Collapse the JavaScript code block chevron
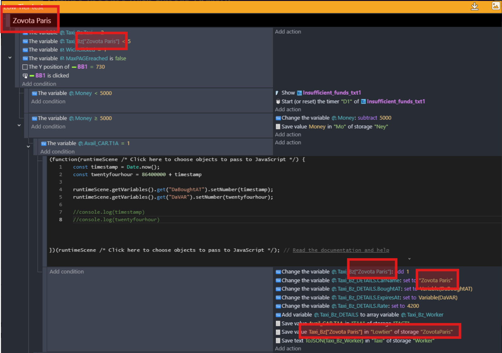 tap(409, 259)
